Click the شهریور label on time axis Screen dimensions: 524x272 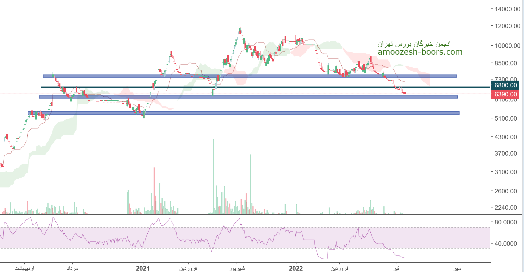pyautogui.click(x=237, y=268)
